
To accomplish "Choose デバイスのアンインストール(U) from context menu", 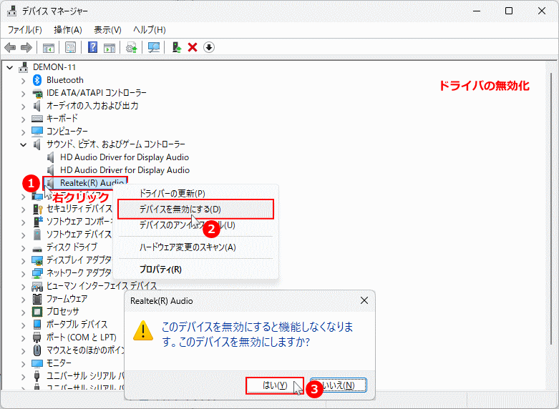I will 195,225.
